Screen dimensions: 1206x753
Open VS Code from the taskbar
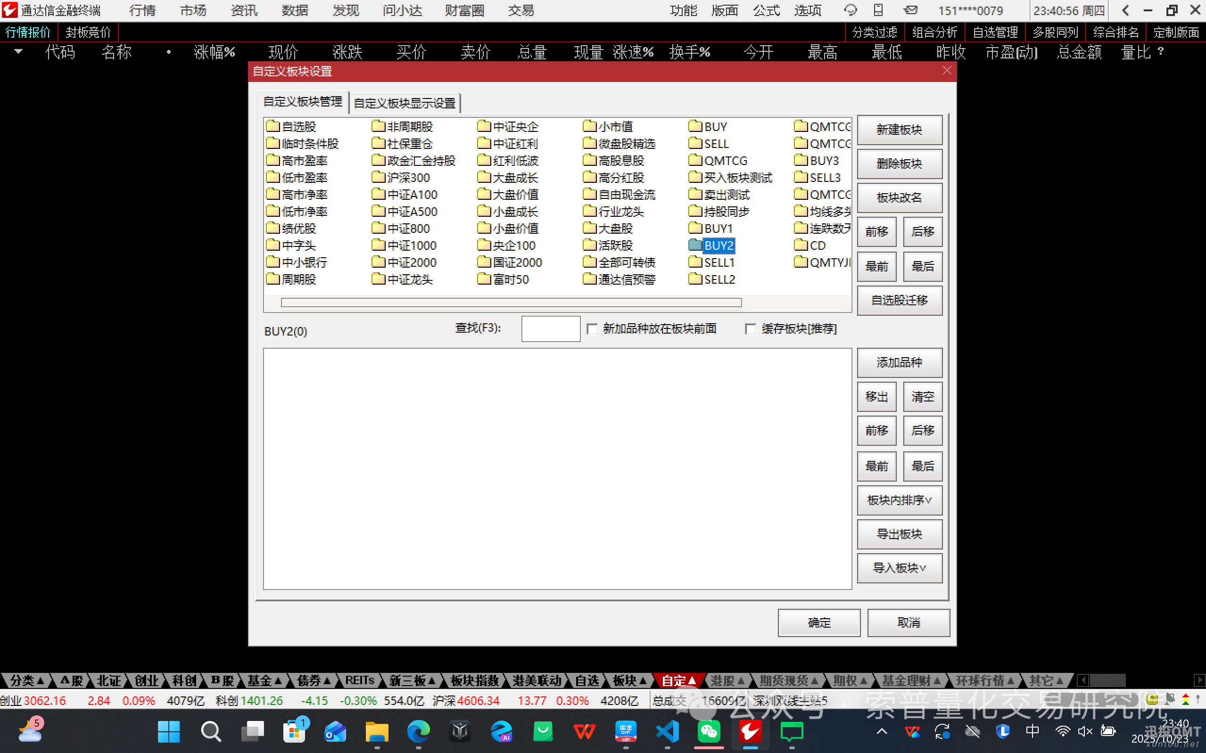click(x=668, y=732)
